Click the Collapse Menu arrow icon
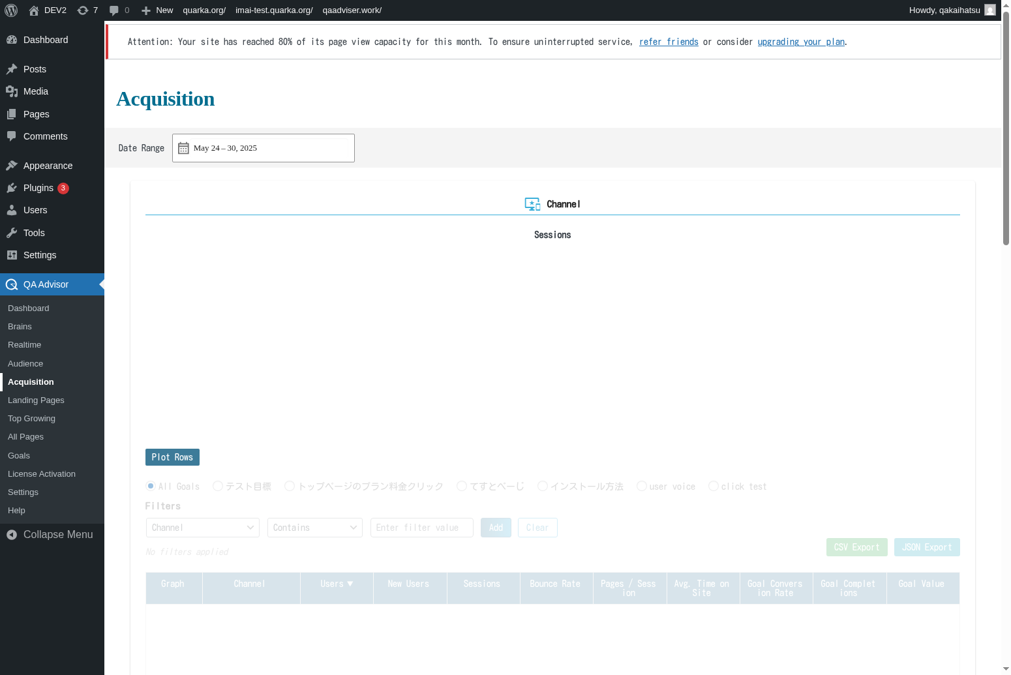The height and width of the screenshot is (675, 1011). 12,535
